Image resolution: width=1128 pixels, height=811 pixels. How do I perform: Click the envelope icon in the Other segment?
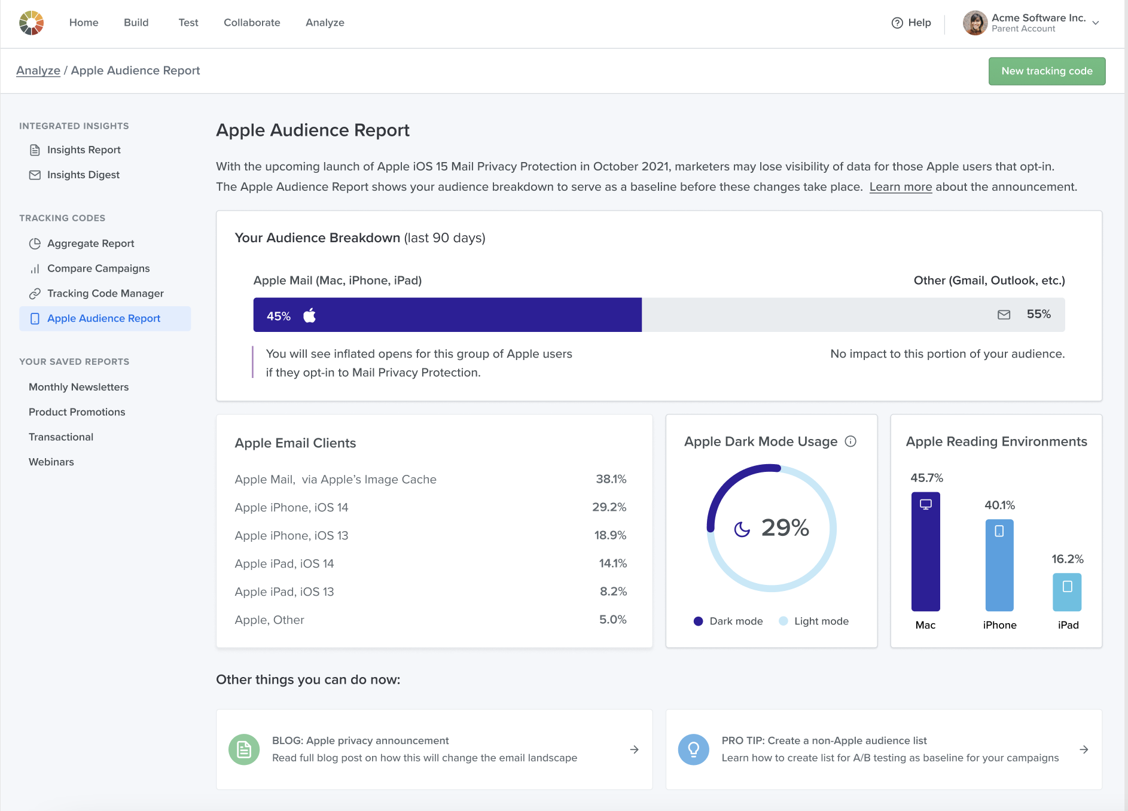pos(1002,313)
